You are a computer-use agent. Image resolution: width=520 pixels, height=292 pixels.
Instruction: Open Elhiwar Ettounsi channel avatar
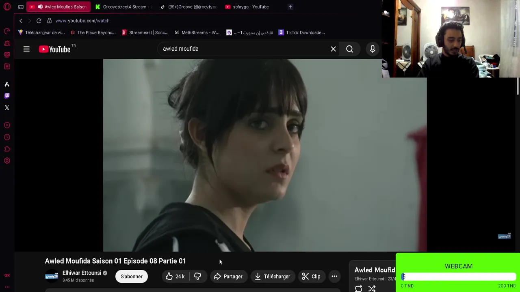click(x=52, y=276)
